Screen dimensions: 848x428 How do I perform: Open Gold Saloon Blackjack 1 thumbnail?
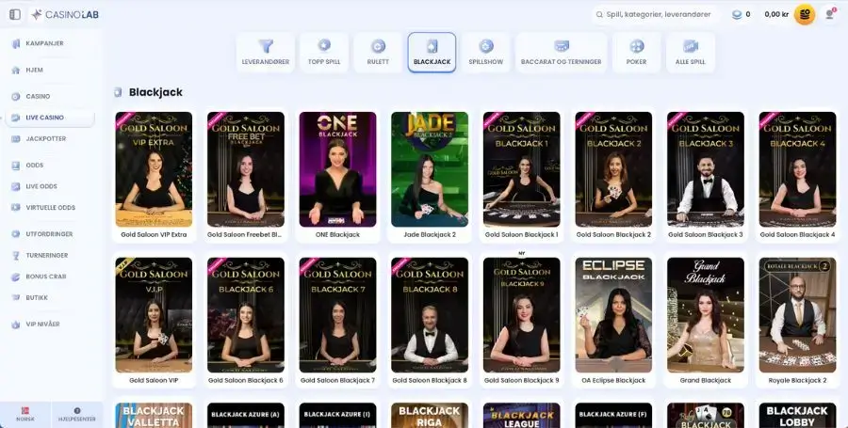(521, 169)
